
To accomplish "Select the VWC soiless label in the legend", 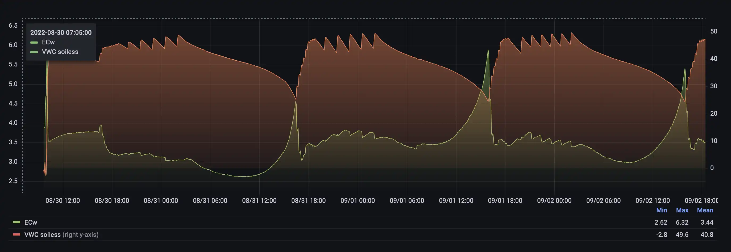I will (42, 235).
